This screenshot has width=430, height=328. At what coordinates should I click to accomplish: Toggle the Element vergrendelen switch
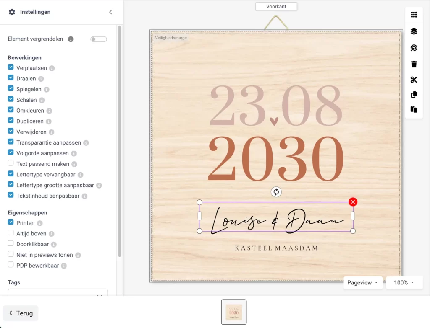coord(99,39)
